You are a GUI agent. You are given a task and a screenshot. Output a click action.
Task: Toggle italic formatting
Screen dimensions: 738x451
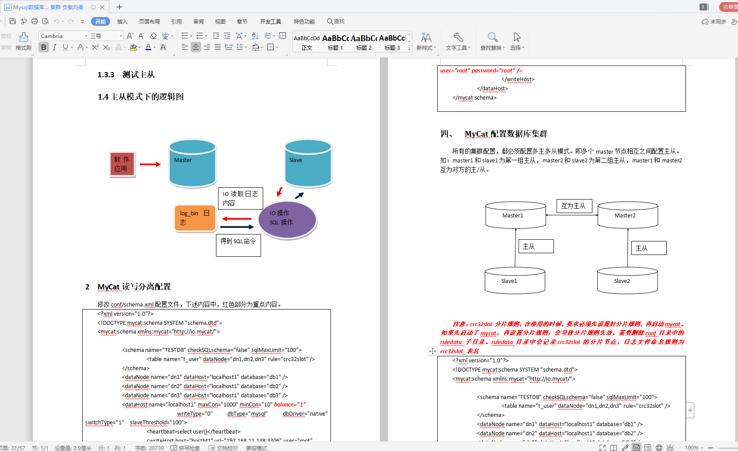[54, 47]
